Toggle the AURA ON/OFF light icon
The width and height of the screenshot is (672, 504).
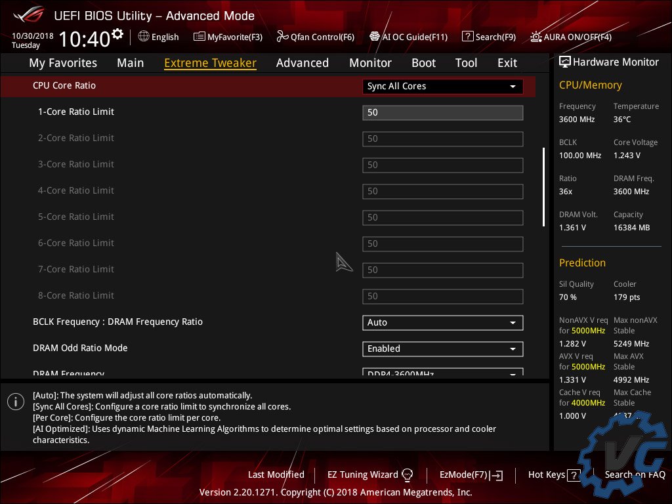point(535,37)
